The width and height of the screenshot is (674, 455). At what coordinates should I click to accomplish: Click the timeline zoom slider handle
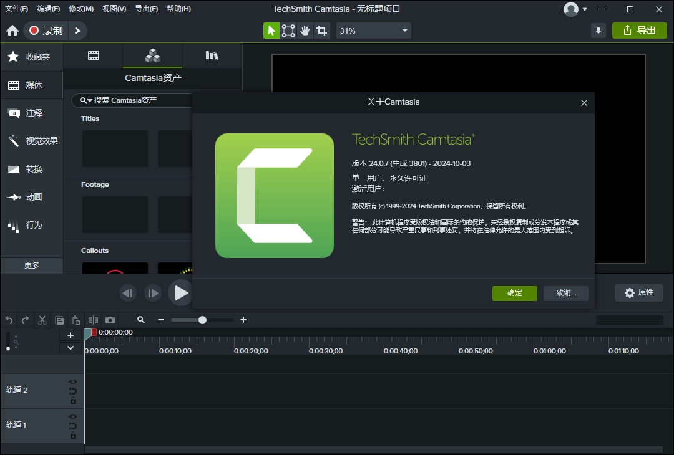(x=202, y=320)
